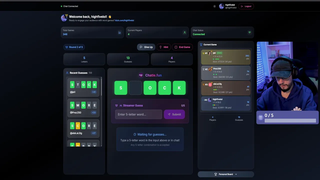
Task: Click the Chat Status wifi icon
Action: (249, 32)
